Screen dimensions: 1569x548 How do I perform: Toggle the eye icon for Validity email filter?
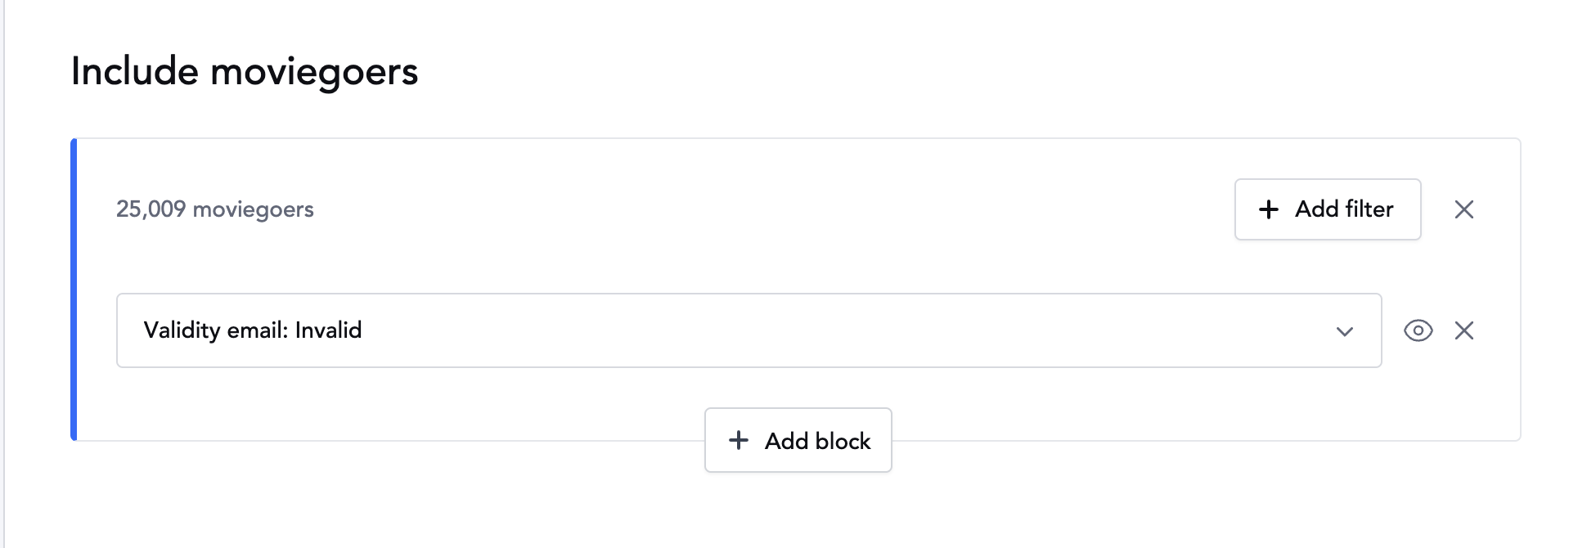click(1418, 330)
